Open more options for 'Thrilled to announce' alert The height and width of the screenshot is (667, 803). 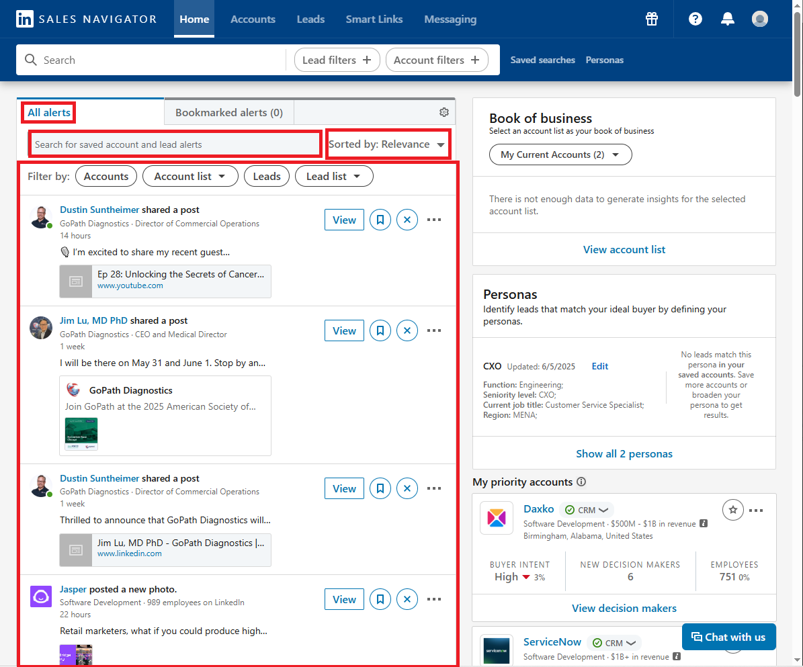pyautogui.click(x=434, y=488)
